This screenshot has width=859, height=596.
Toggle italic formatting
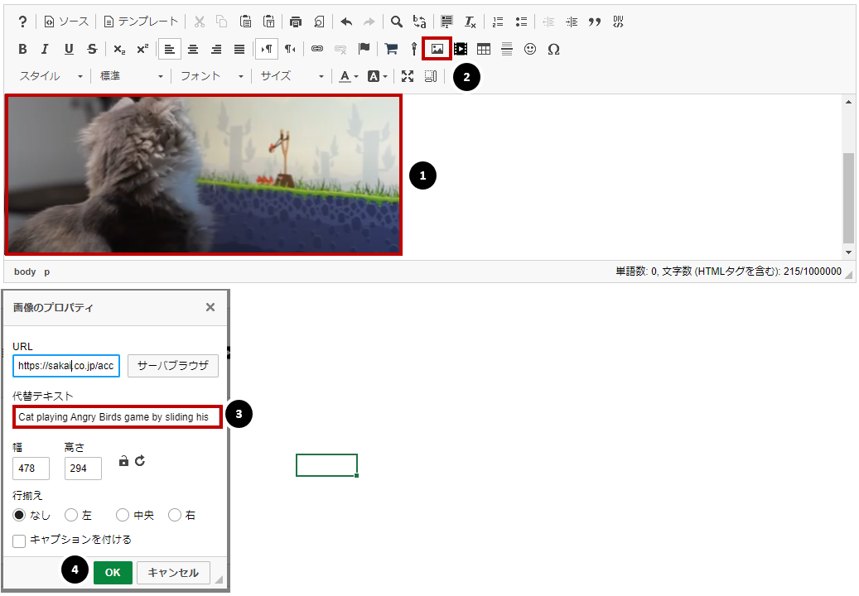(46, 50)
